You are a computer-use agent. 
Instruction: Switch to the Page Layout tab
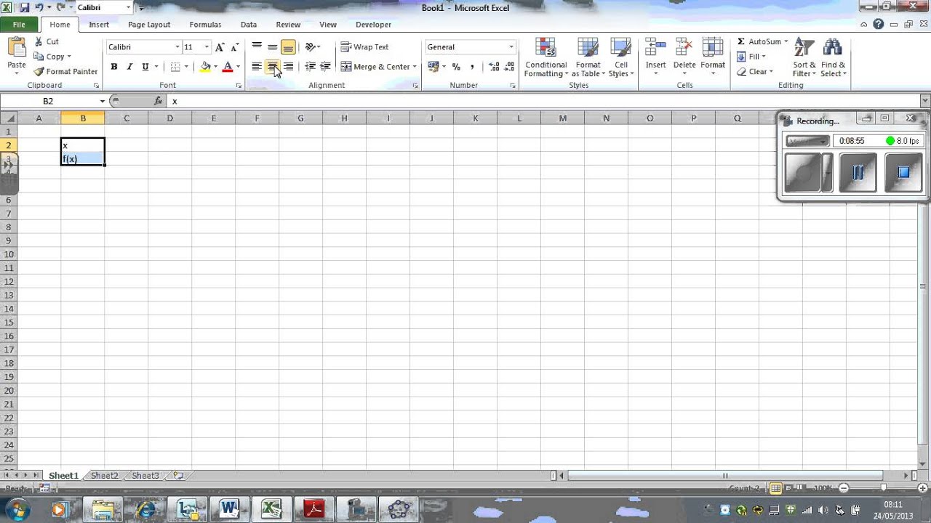coord(149,25)
